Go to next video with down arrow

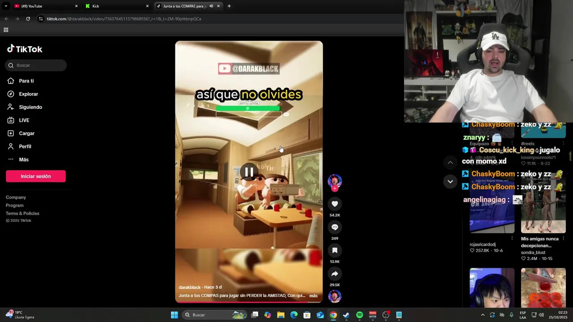click(450, 182)
